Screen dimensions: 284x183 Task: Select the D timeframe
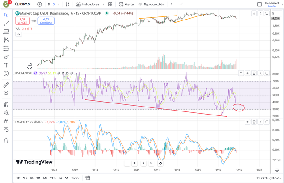pyautogui.click(x=49, y=4)
